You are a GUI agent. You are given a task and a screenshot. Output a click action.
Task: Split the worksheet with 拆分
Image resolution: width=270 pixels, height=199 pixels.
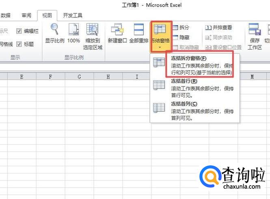click(x=181, y=28)
